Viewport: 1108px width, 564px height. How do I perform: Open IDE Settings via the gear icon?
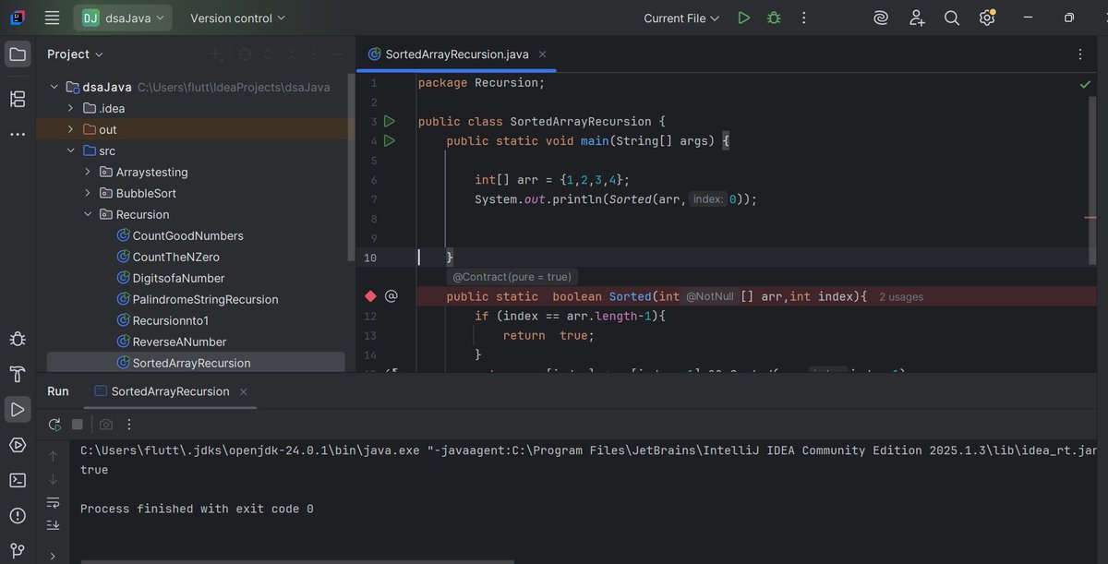tap(987, 17)
